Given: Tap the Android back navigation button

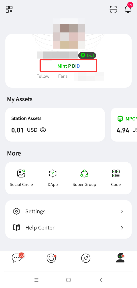Looking at the screenshot, I should pos(101,280).
